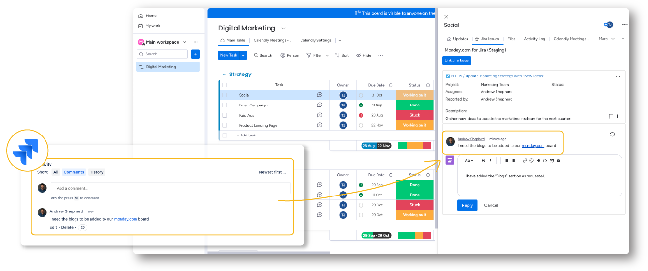648x271 pixels.
Task: Open updates conversation for Social task
Action: click(320, 95)
